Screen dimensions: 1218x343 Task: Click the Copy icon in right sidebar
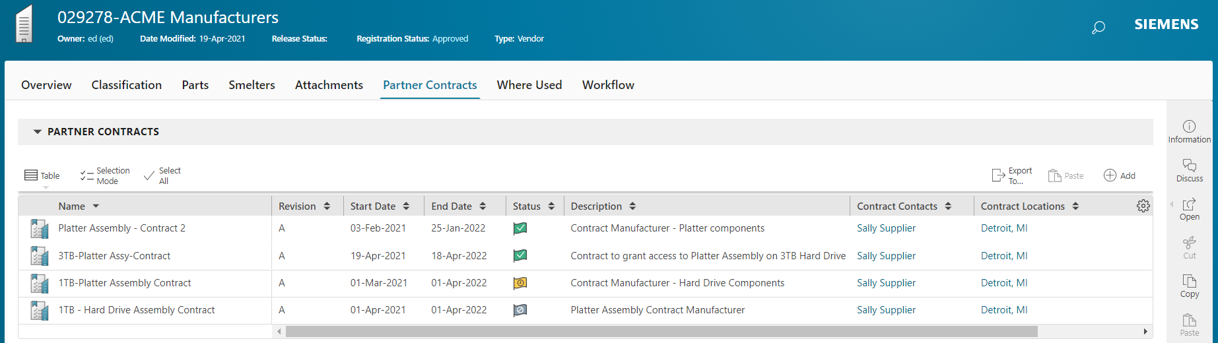click(x=1189, y=282)
